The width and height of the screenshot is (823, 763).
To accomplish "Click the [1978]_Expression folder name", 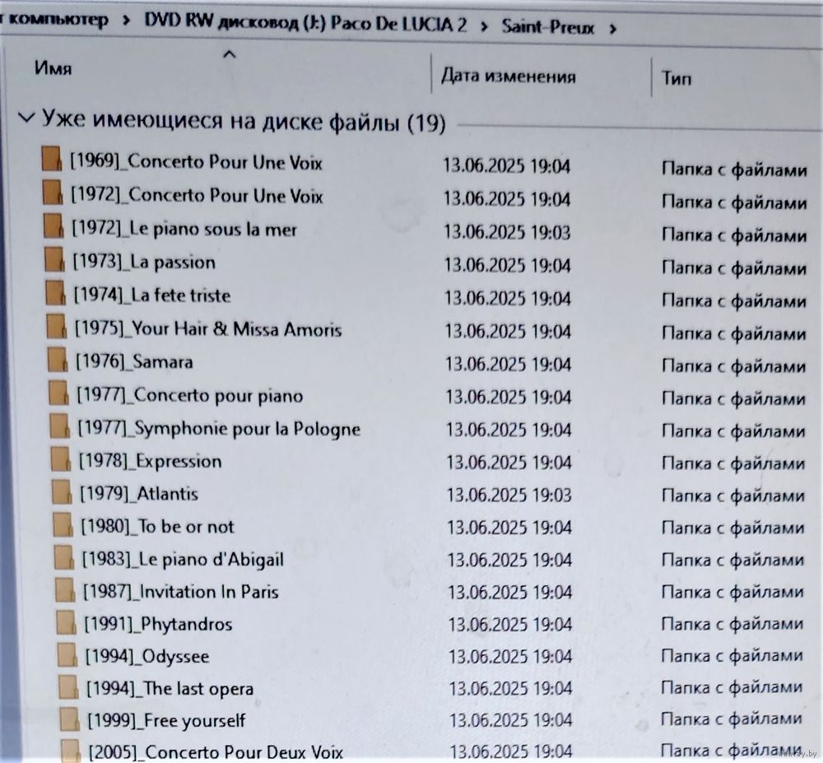I will (x=150, y=461).
